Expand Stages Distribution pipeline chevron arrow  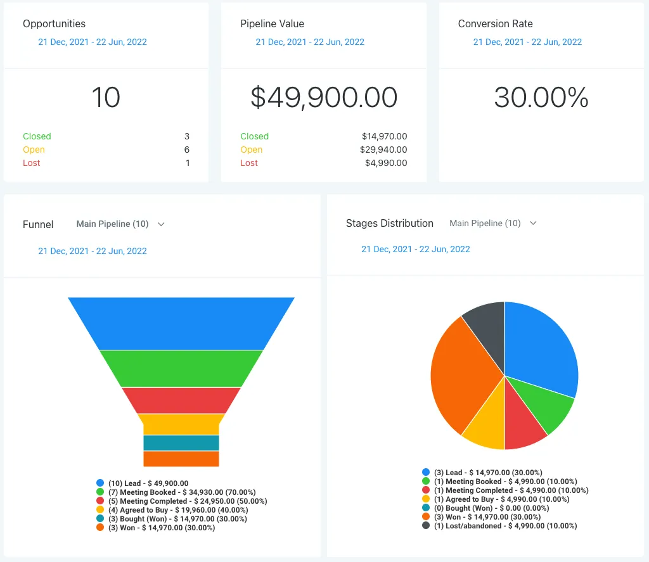click(x=533, y=223)
